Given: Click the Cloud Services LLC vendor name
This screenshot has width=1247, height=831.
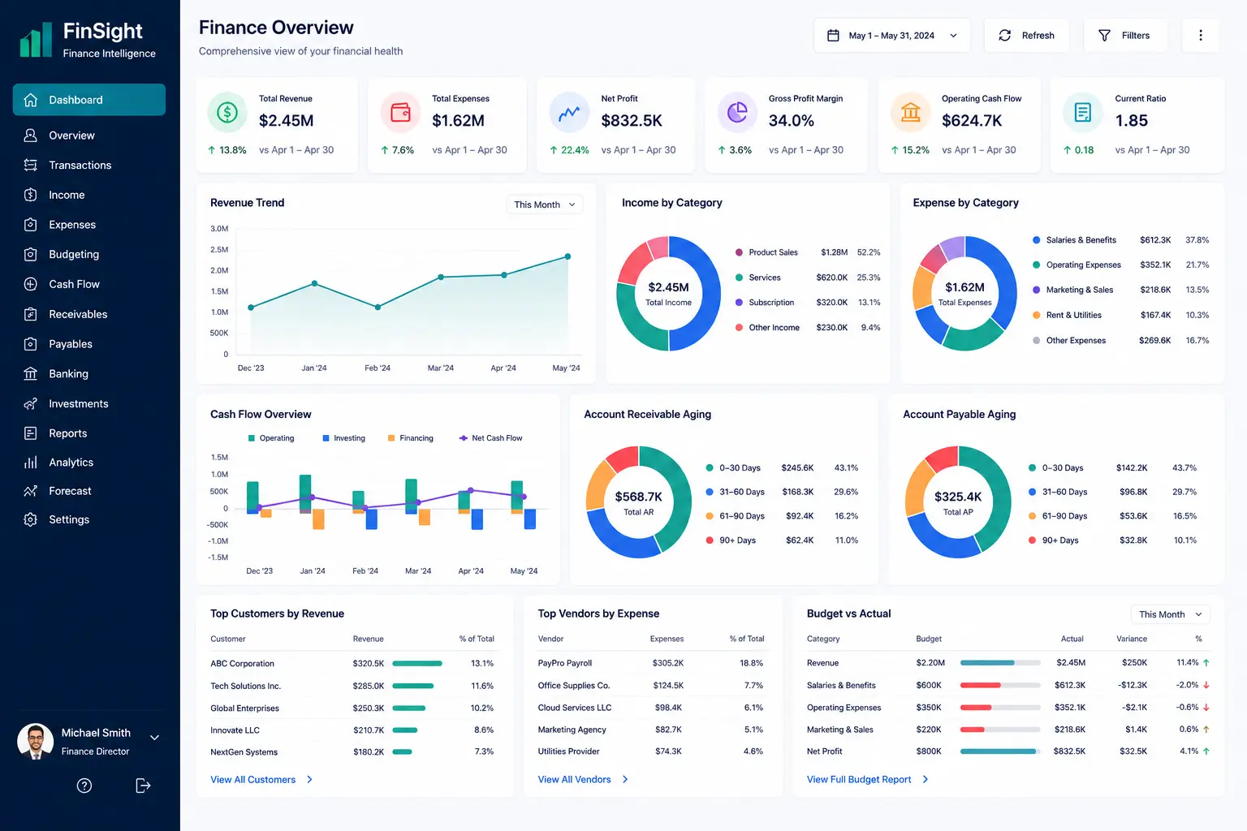Looking at the screenshot, I should point(575,708).
